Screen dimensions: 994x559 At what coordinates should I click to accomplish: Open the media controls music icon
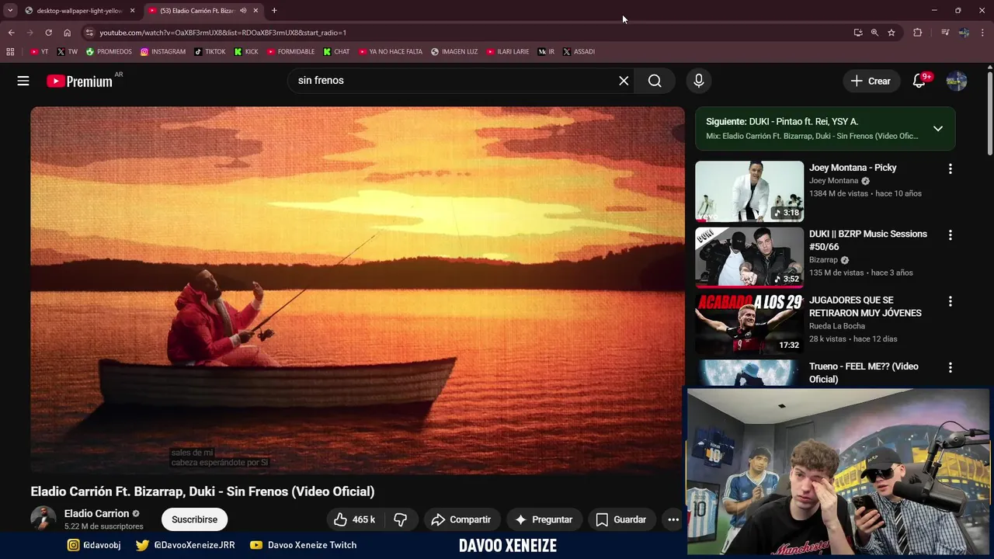[945, 33]
